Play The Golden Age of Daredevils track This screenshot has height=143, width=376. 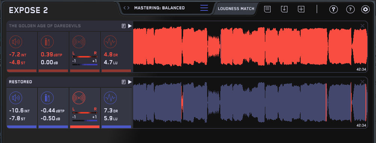(130, 26)
